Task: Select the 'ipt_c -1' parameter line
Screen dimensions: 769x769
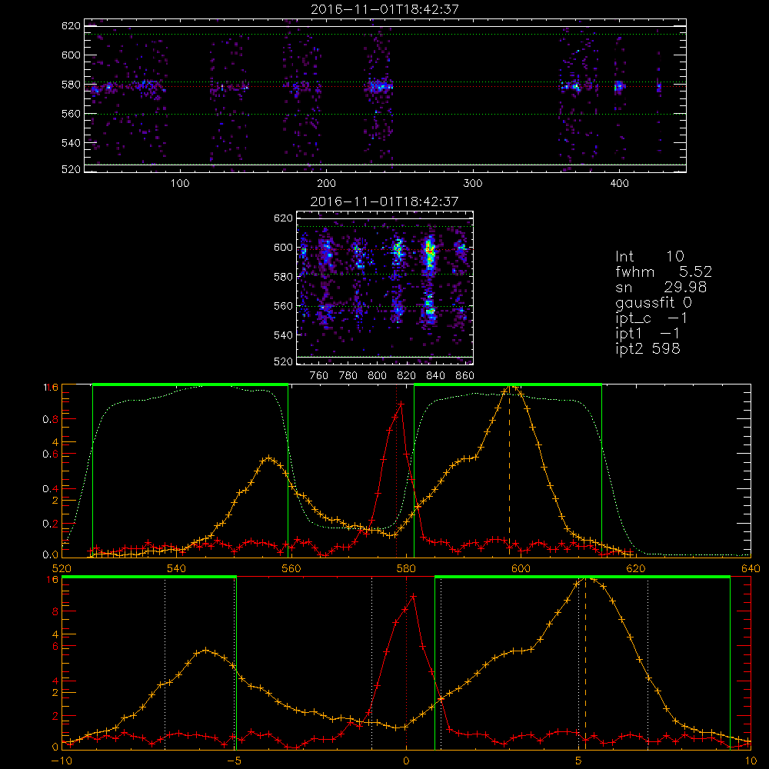Action: [x=651, y=318]
